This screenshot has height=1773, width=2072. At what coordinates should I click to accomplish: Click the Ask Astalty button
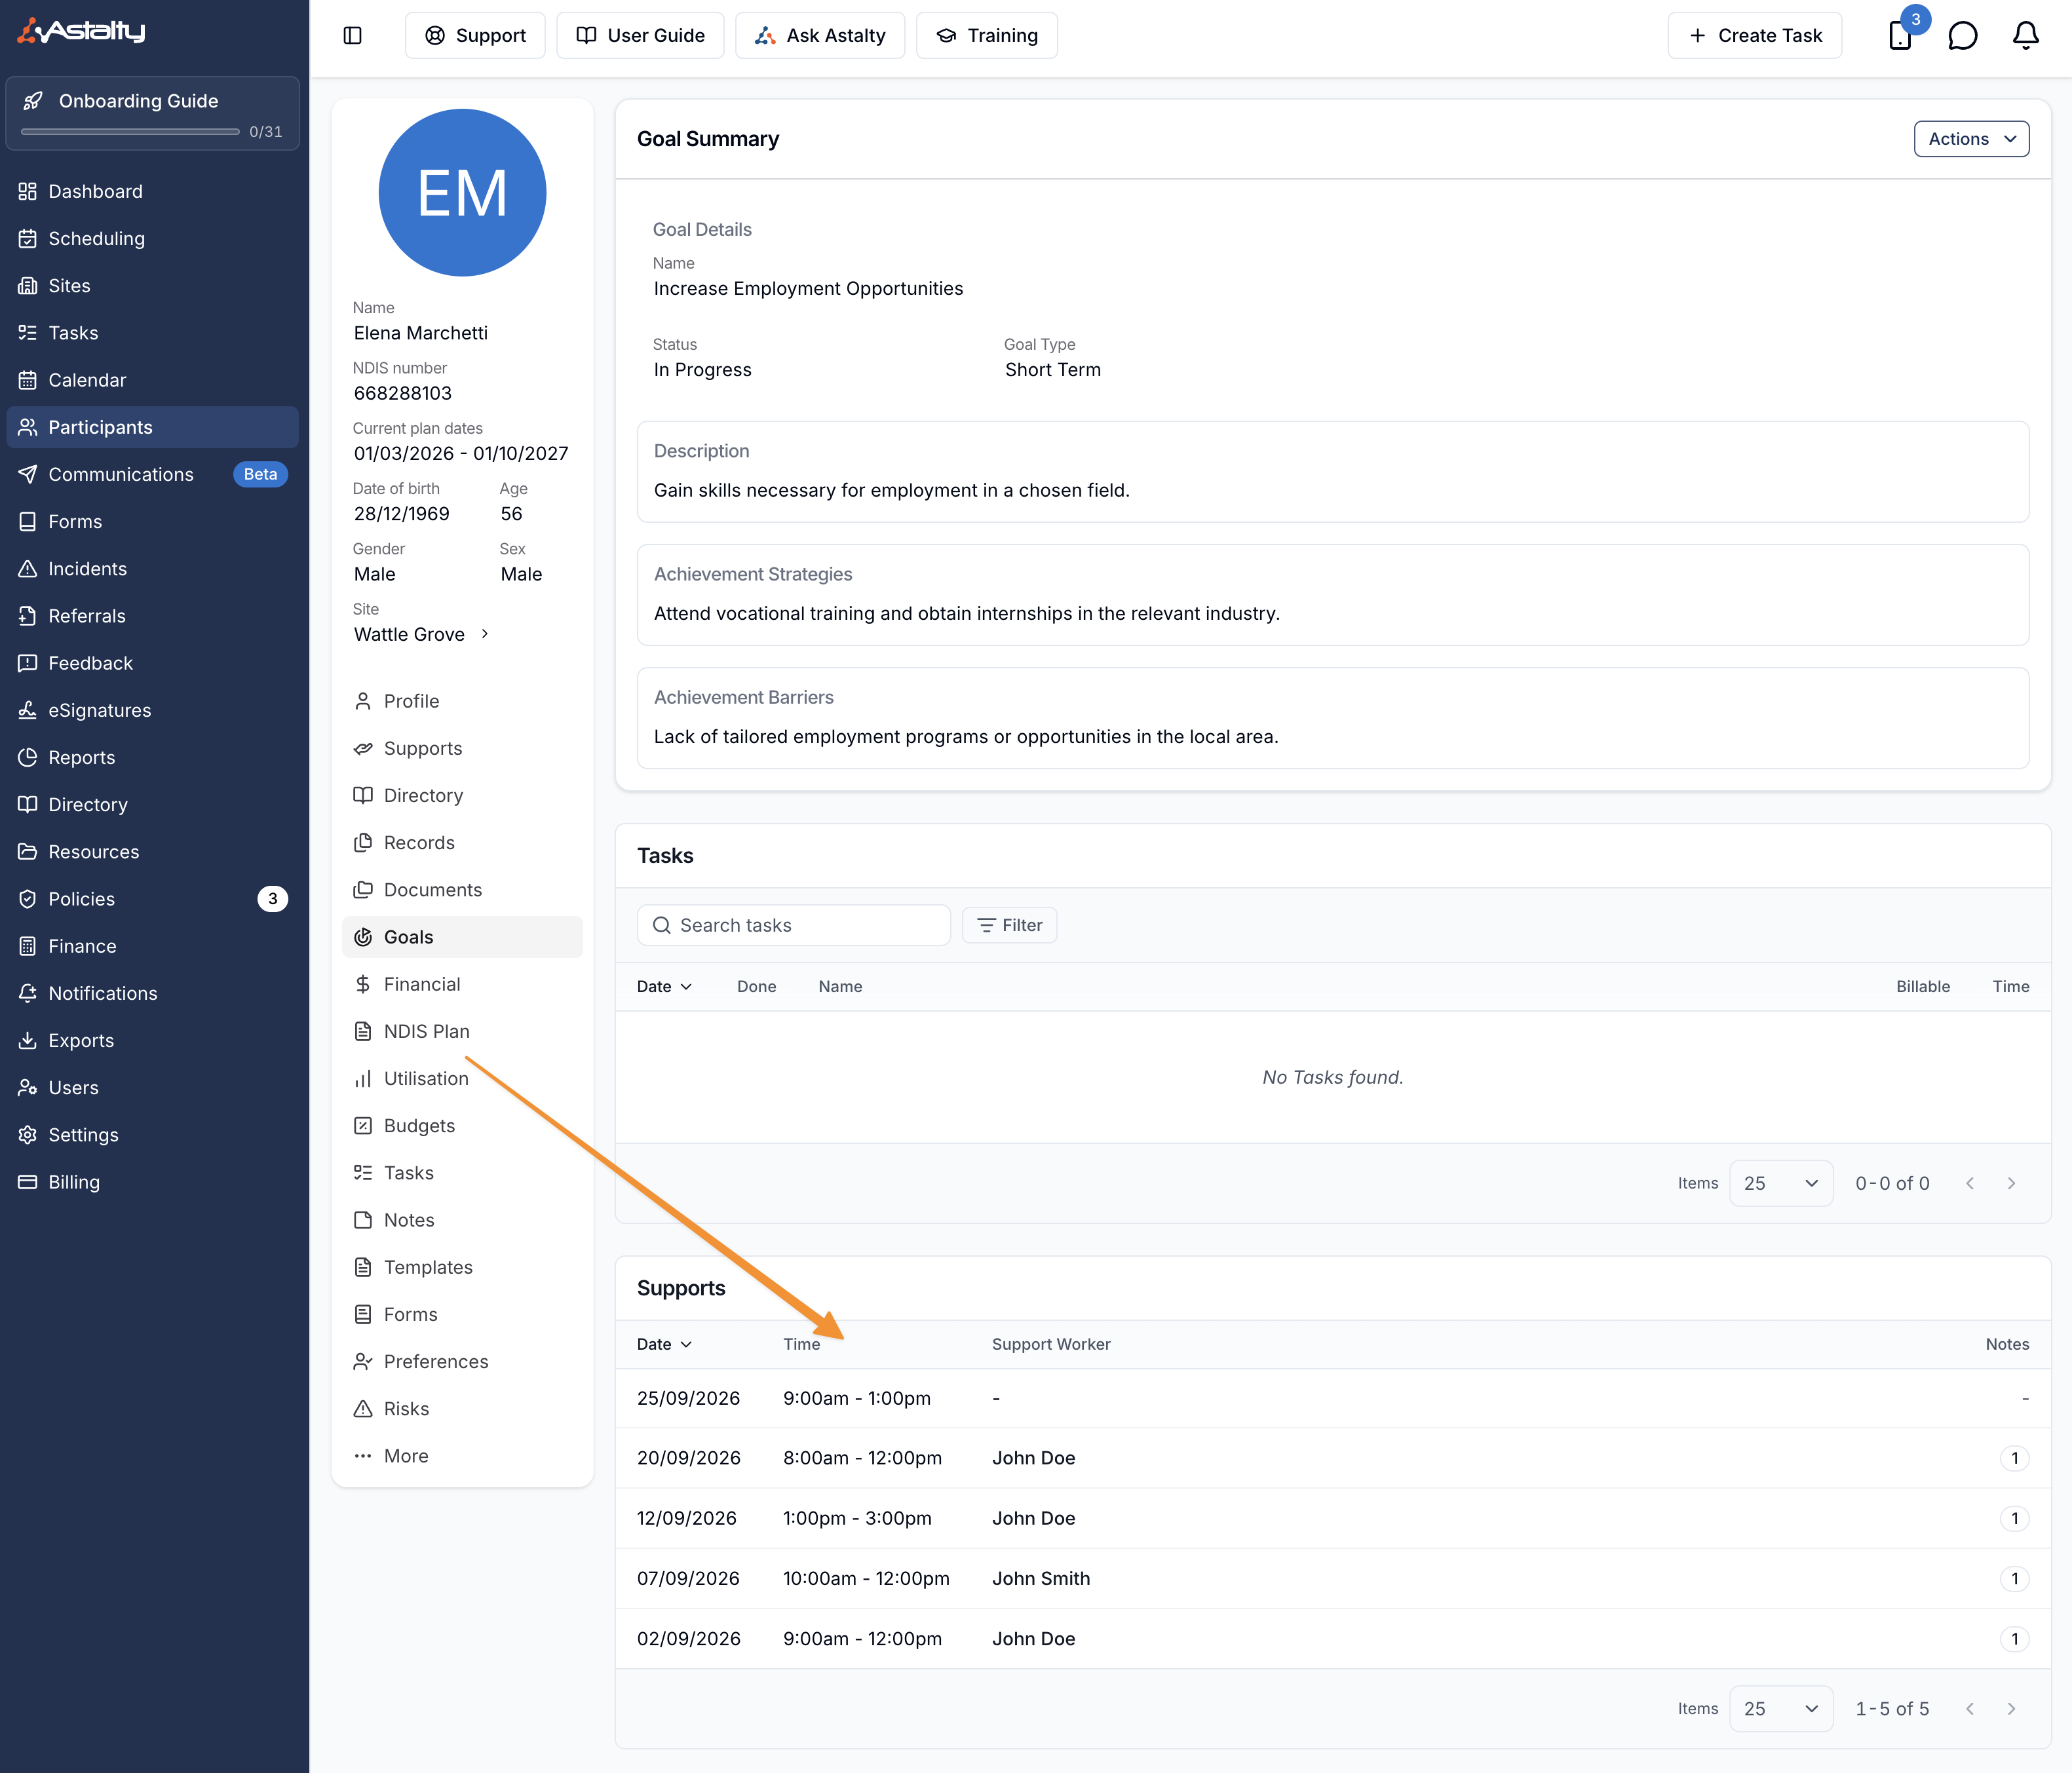click(x=819, y=35)
